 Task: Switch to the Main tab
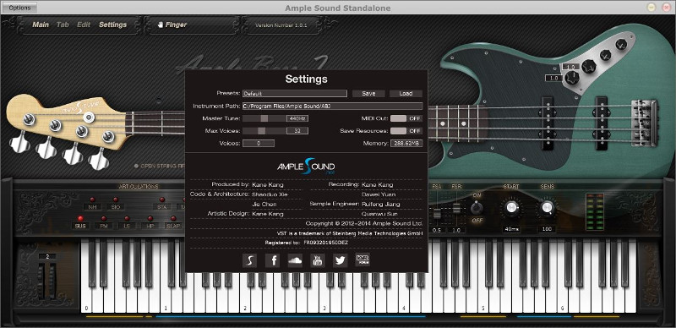(41, 25)
